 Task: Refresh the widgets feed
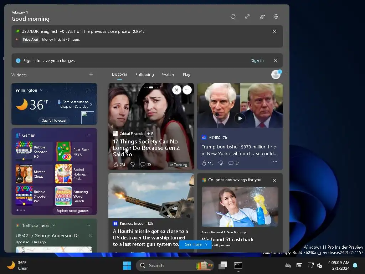233,16
